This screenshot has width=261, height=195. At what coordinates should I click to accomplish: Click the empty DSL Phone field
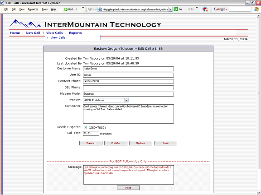click(x=128, y=88)
